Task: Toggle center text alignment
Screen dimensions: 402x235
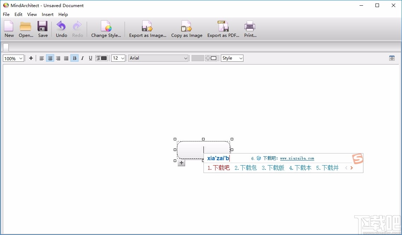Action: [x=50, y=58]
